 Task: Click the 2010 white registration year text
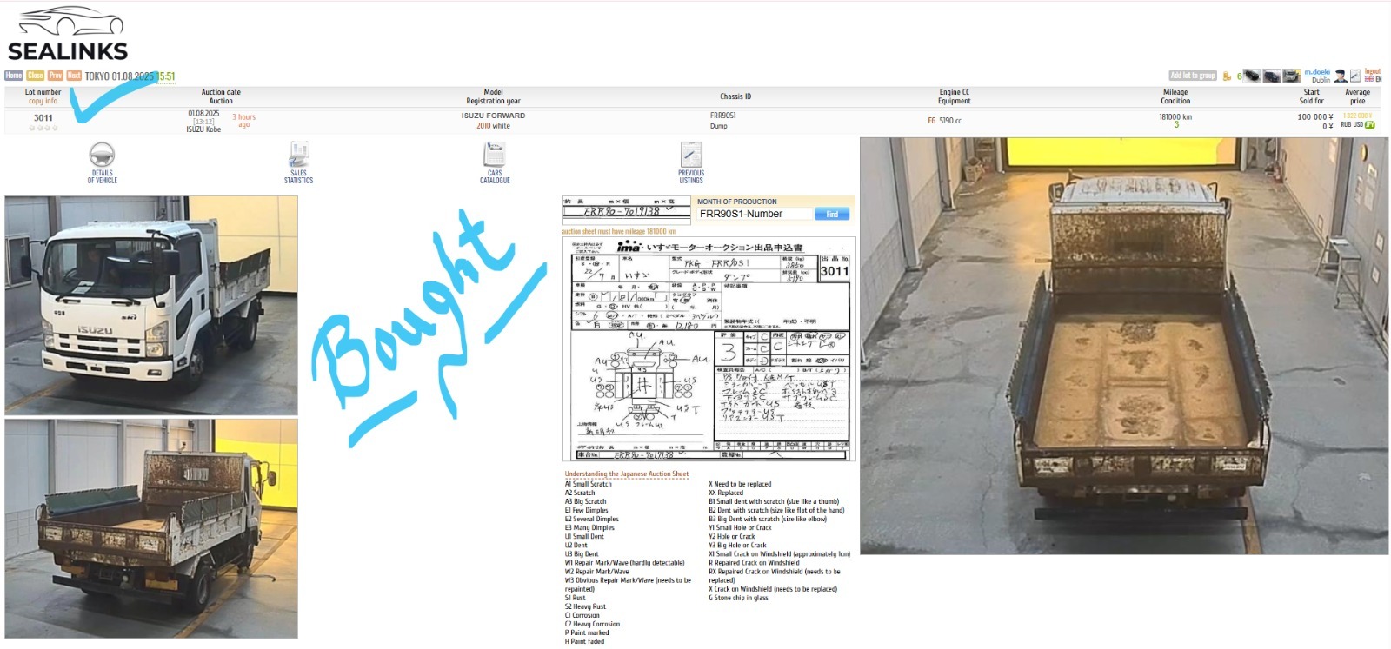[493, 126]
